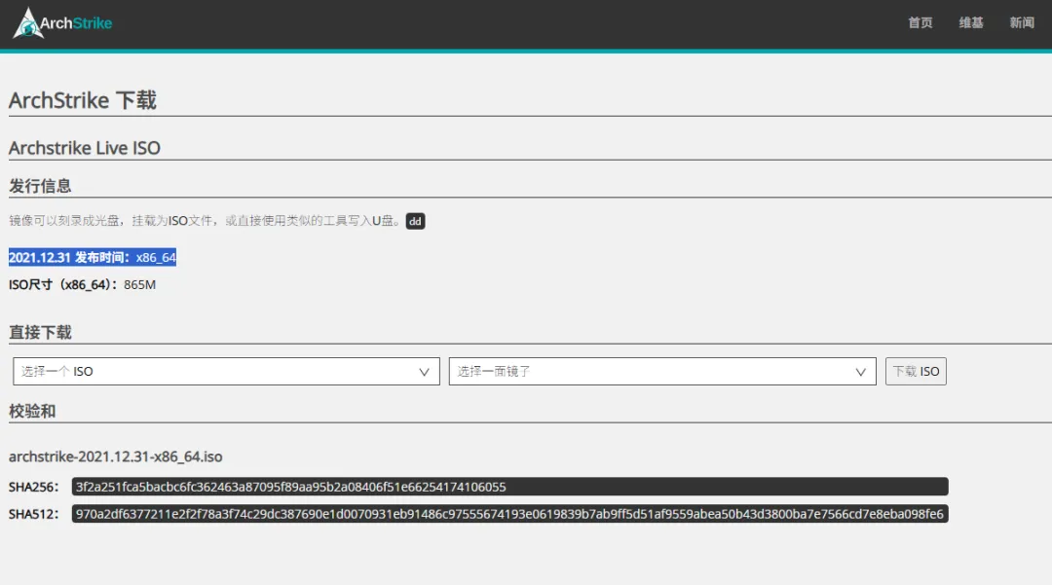This screenshot has width=1052, height=585.
Task: Click the highlighted 2021.12.31 发布时间 line
Action: (x=93, y=257)
